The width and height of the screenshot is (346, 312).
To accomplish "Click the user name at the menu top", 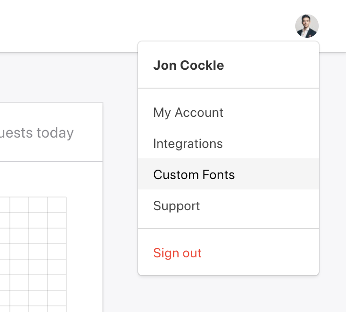I will click(189, 66).
